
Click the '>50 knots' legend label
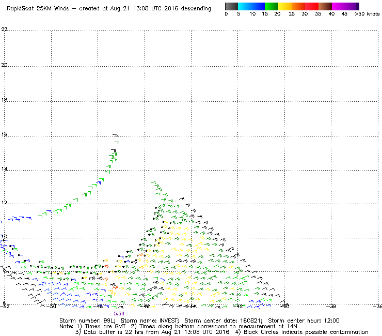[x=367, y=14]
